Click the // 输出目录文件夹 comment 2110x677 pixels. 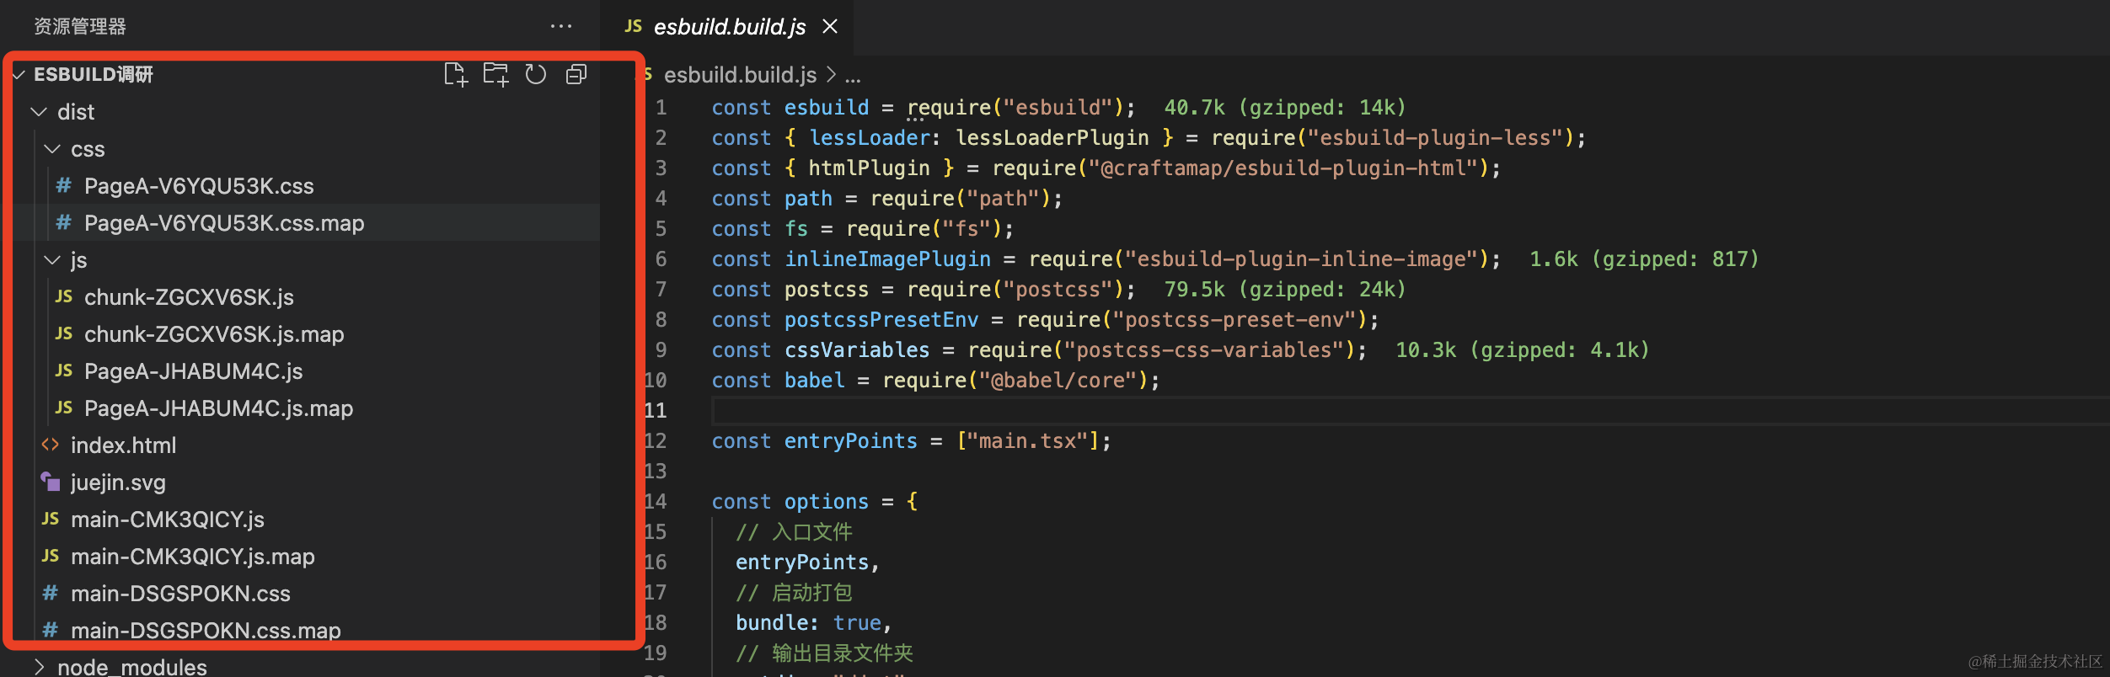(x=824, y=653)
